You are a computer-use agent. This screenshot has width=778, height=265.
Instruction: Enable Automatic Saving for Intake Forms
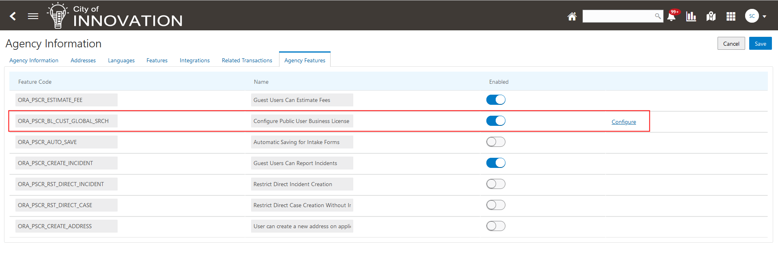pyautogui.click(x=496, y=142)
